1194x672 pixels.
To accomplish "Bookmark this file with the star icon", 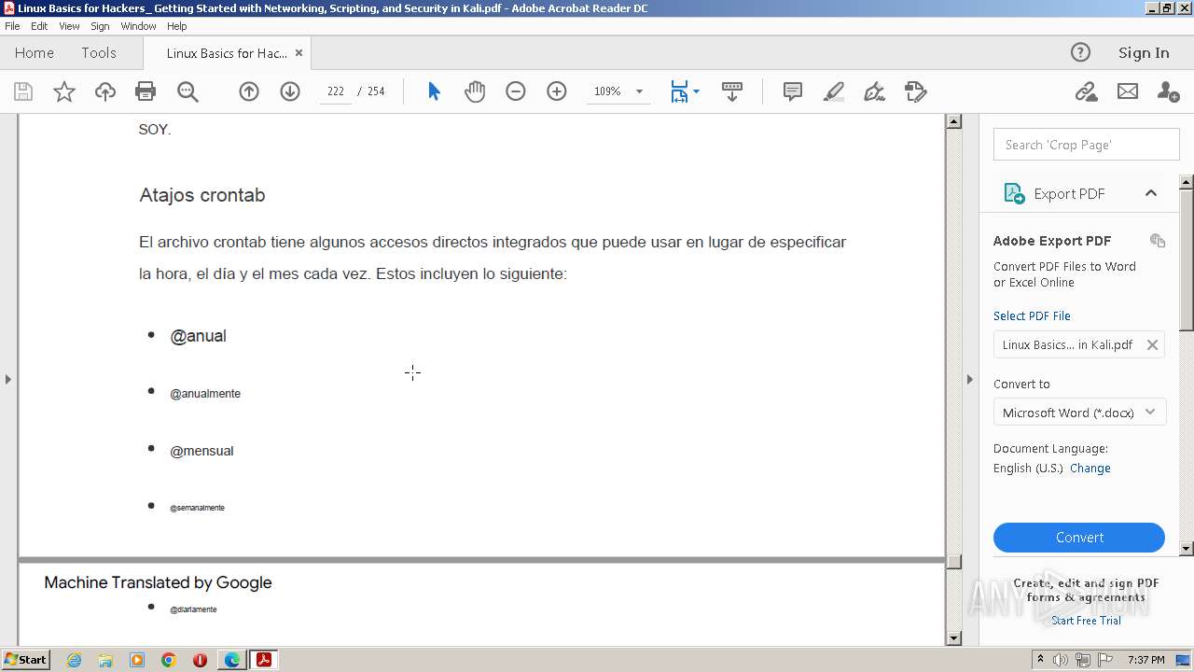I will coord(64,91).
